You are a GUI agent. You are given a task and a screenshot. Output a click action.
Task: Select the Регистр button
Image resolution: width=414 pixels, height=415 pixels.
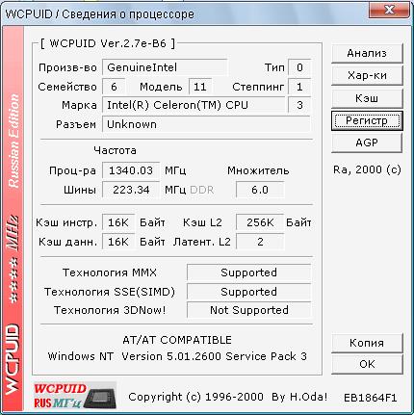tap(367, 120)
